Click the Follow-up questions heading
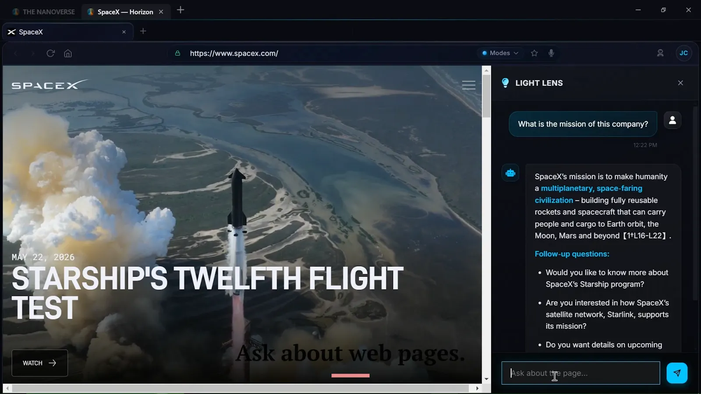This screenshot has height=394, width=701. pos(572,254)
